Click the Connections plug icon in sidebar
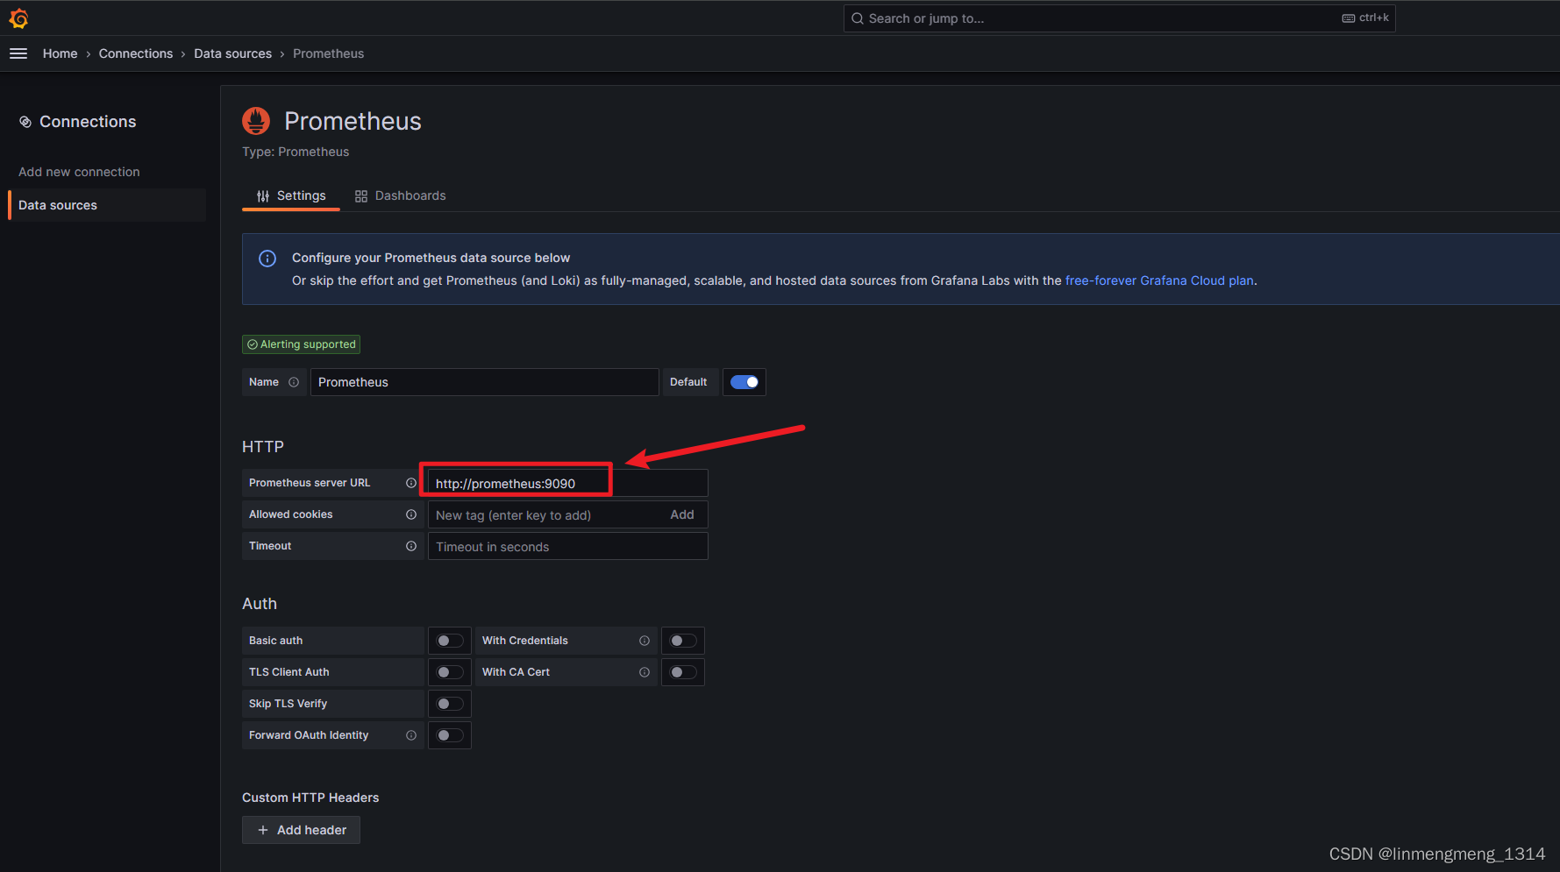Screen dimensions: 1560x872 [x=25, y=122]
